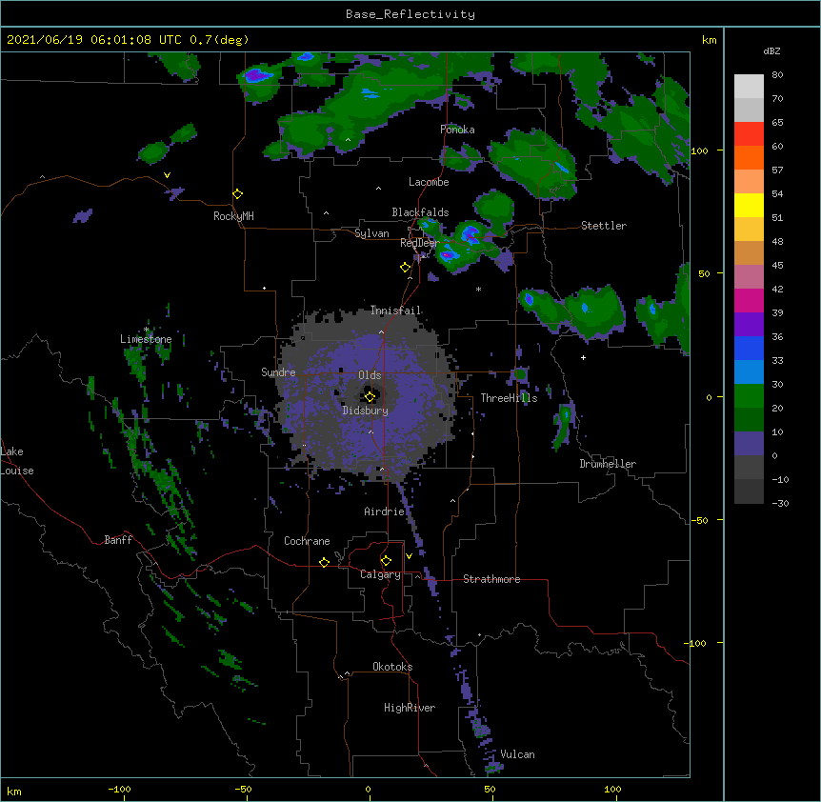This screenshot has height=802, width=821.
Task: Click the Cochrane city label
Action: pos(307,541)
